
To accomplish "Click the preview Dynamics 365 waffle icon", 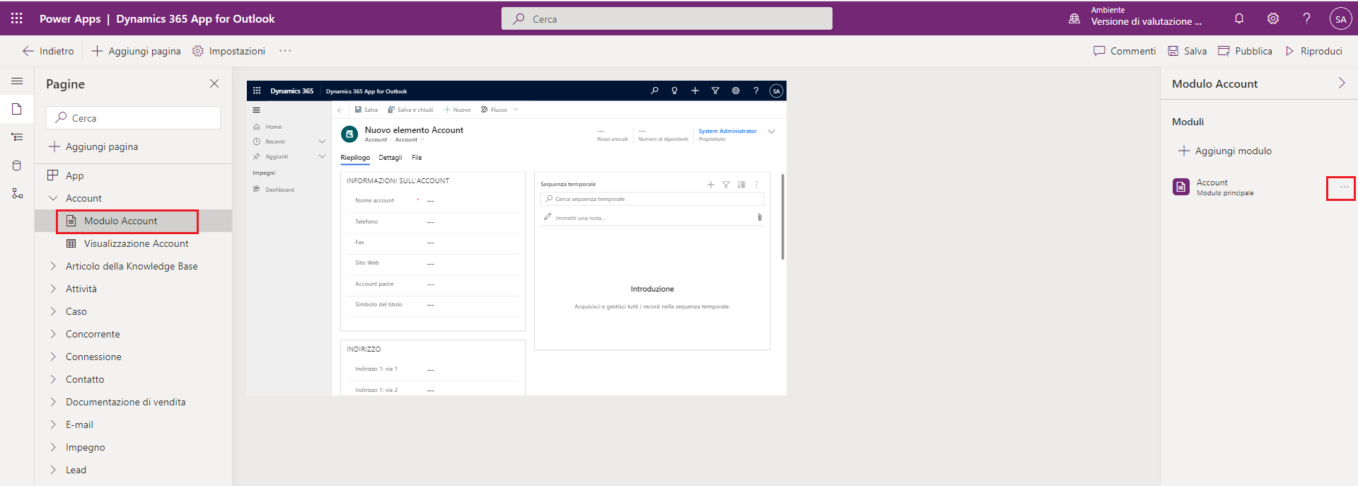I will tap(257, 91).
